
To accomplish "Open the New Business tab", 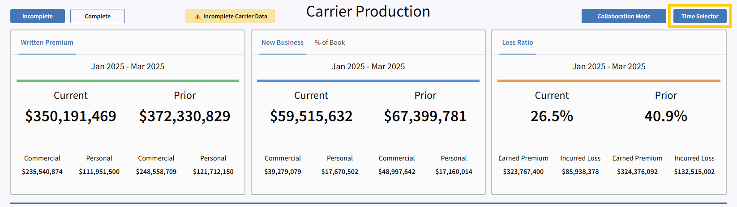I will click(283, 42).
